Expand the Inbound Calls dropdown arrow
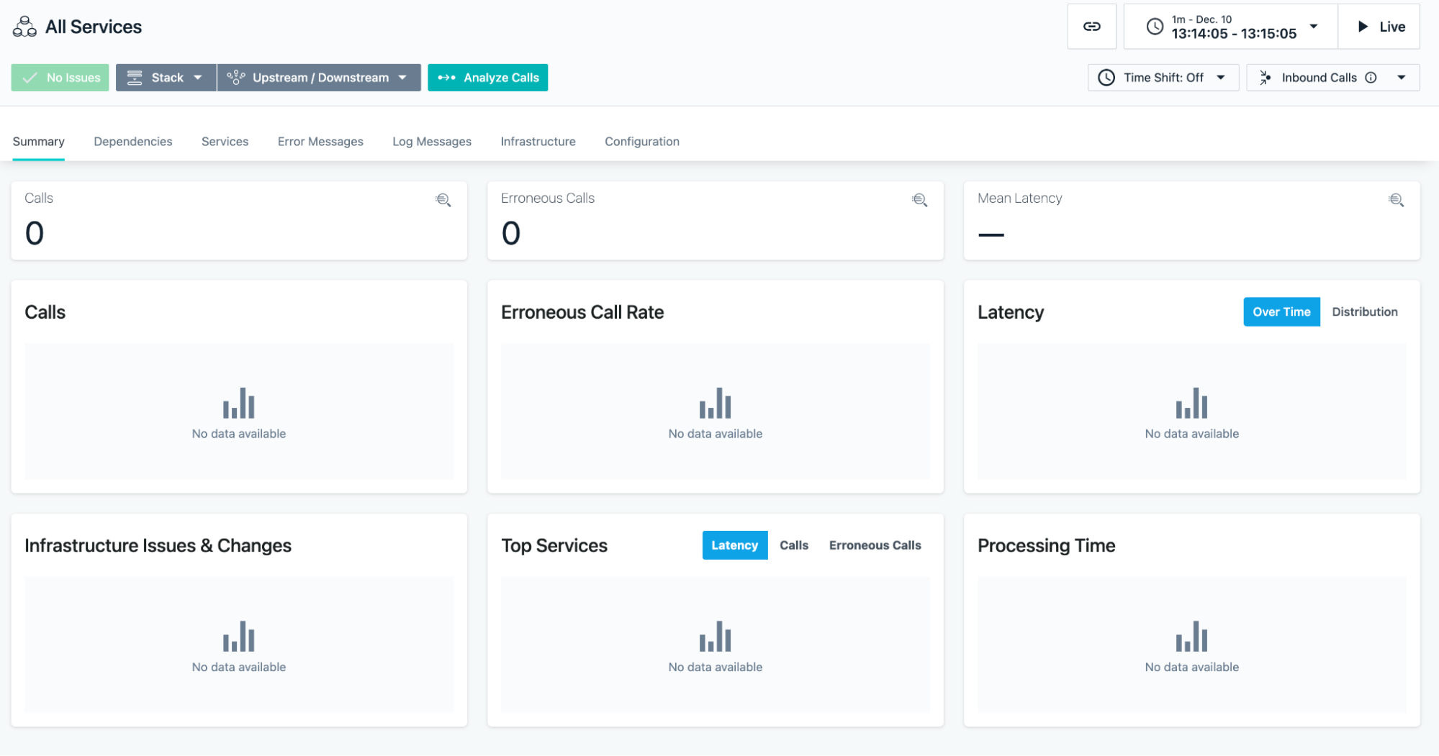The width and height of the screenshot is (1439, 756). pos(1401,78)
